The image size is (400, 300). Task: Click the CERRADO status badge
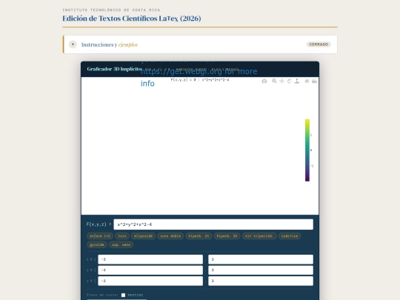tap(319, 44)
